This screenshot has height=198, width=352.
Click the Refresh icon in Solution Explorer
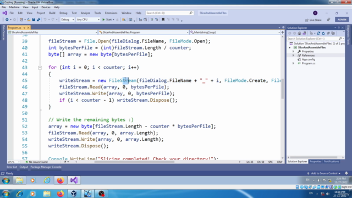click(323, 33)
